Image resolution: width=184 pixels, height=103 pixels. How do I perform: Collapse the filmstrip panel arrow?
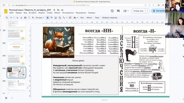12,98
